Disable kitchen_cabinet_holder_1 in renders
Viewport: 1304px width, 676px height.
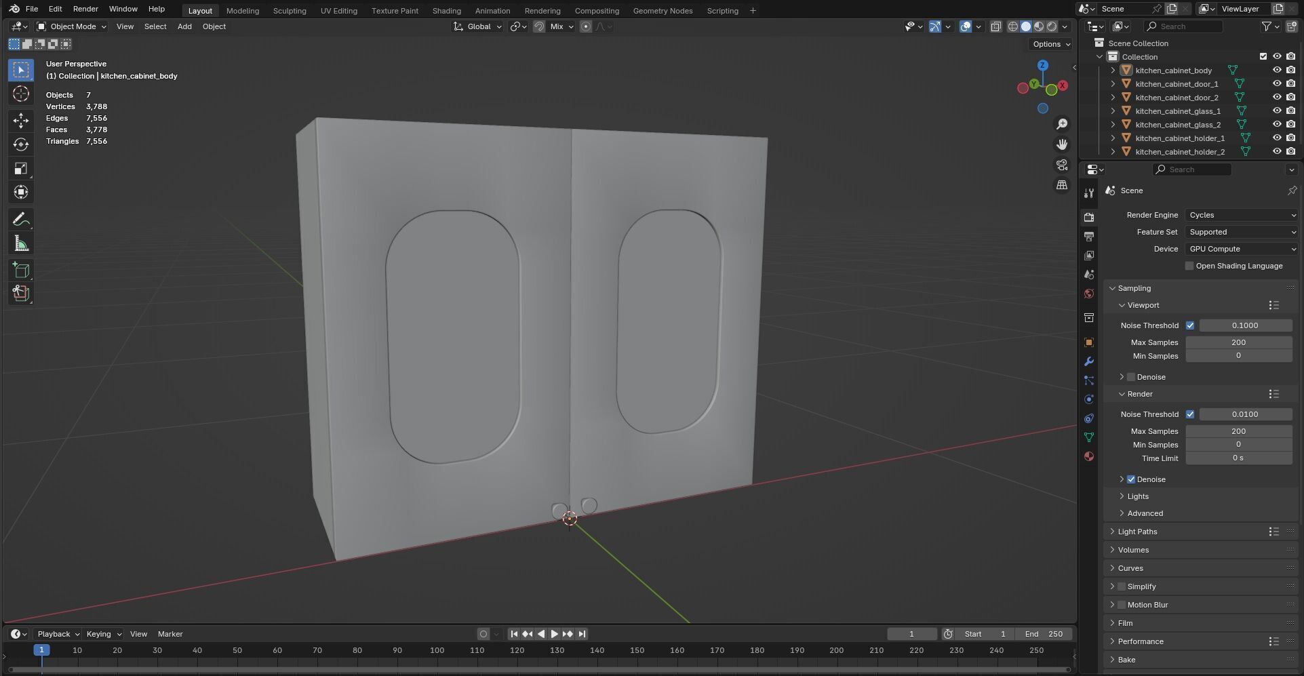pos(1290,138)
